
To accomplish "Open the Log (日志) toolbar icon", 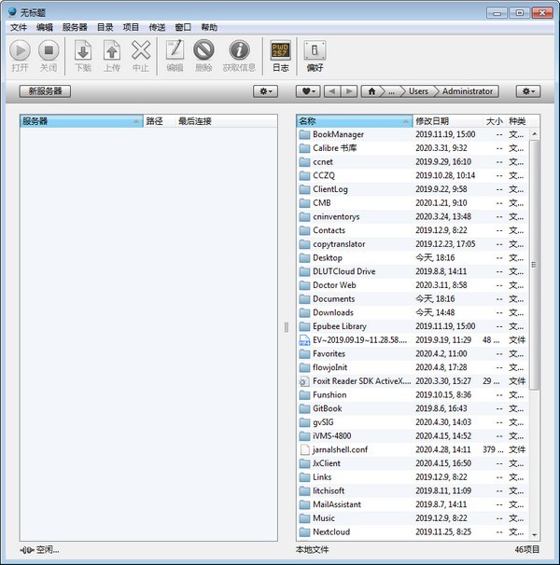I will point(280,50).
